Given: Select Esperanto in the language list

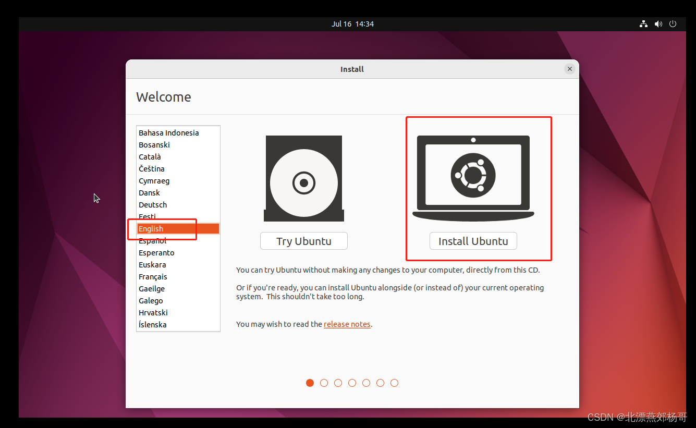Looking at the screenshot, I should click(x=178, y=253).
